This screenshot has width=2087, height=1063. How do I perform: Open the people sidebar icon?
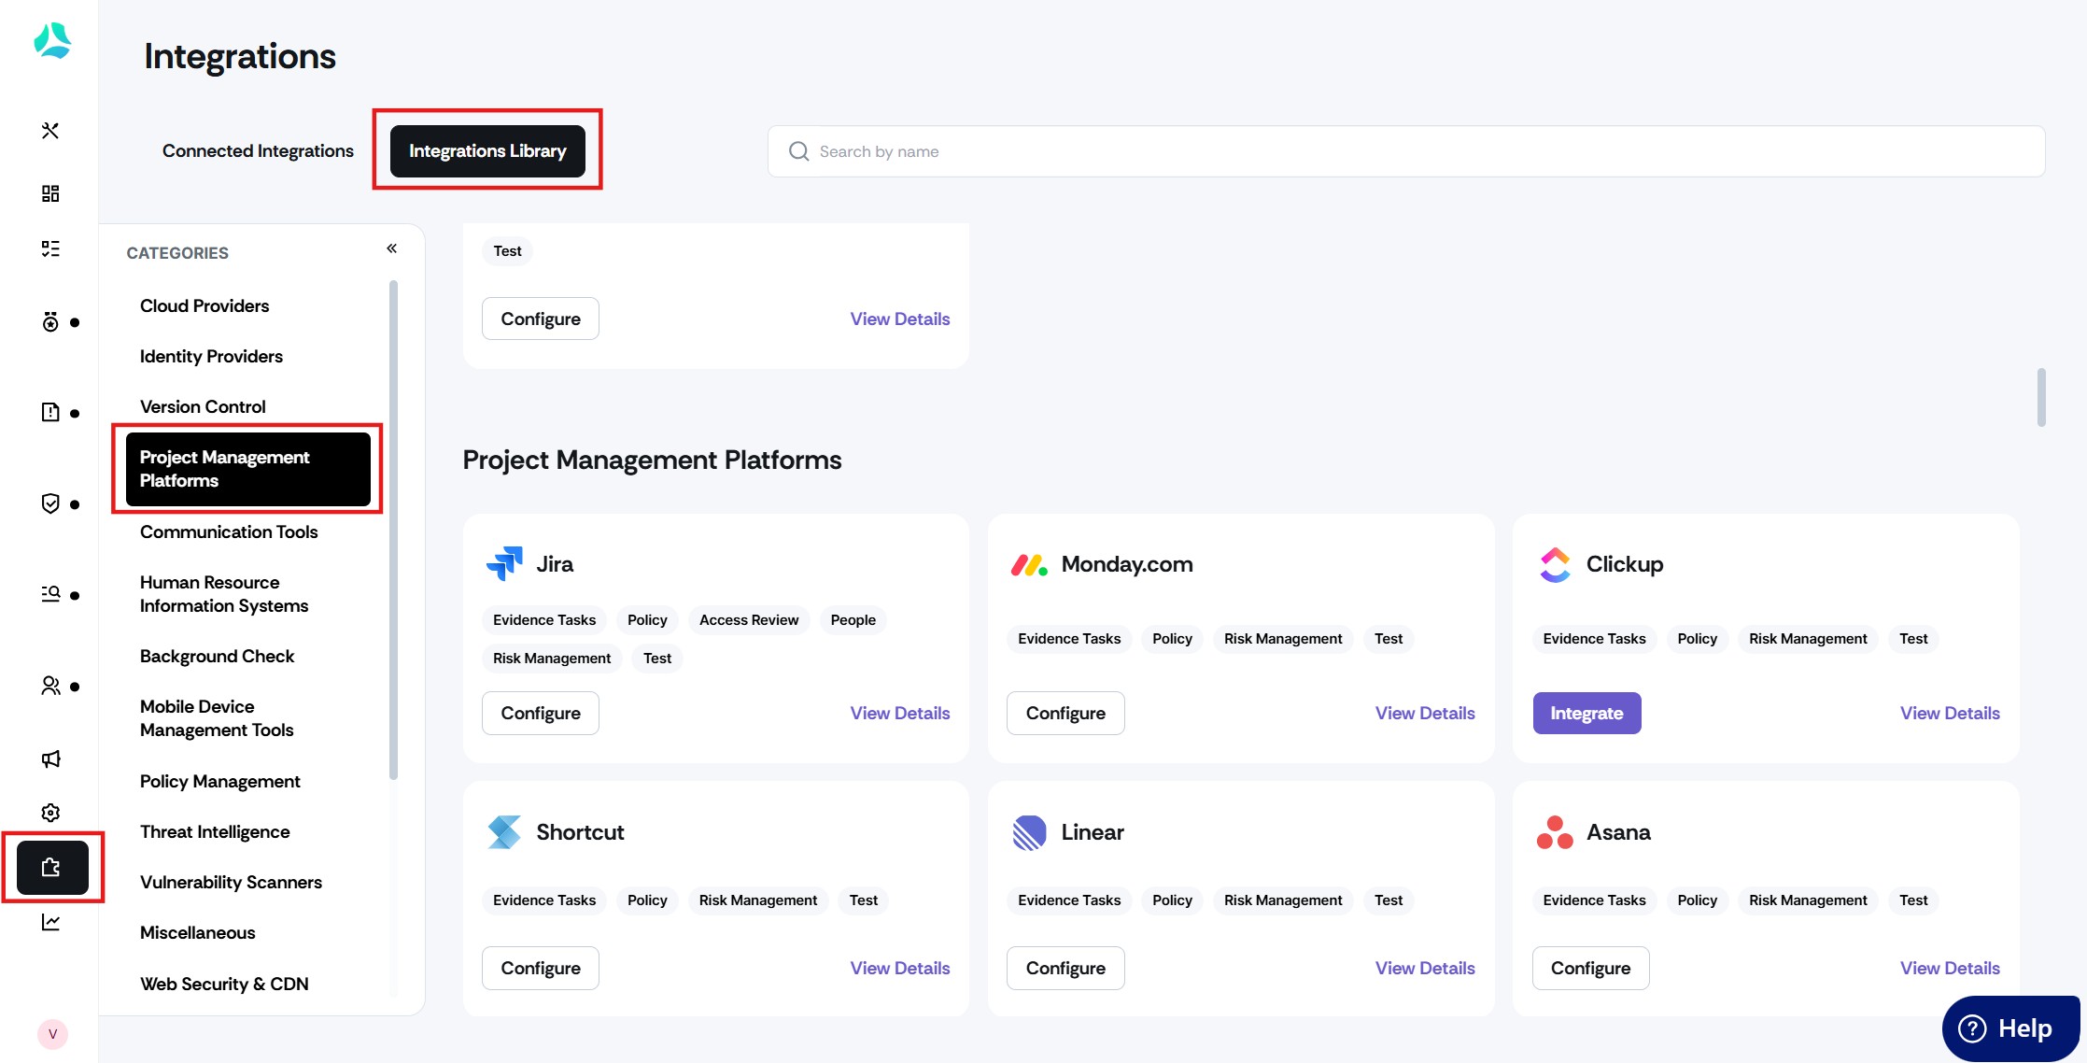pos(50,686)
